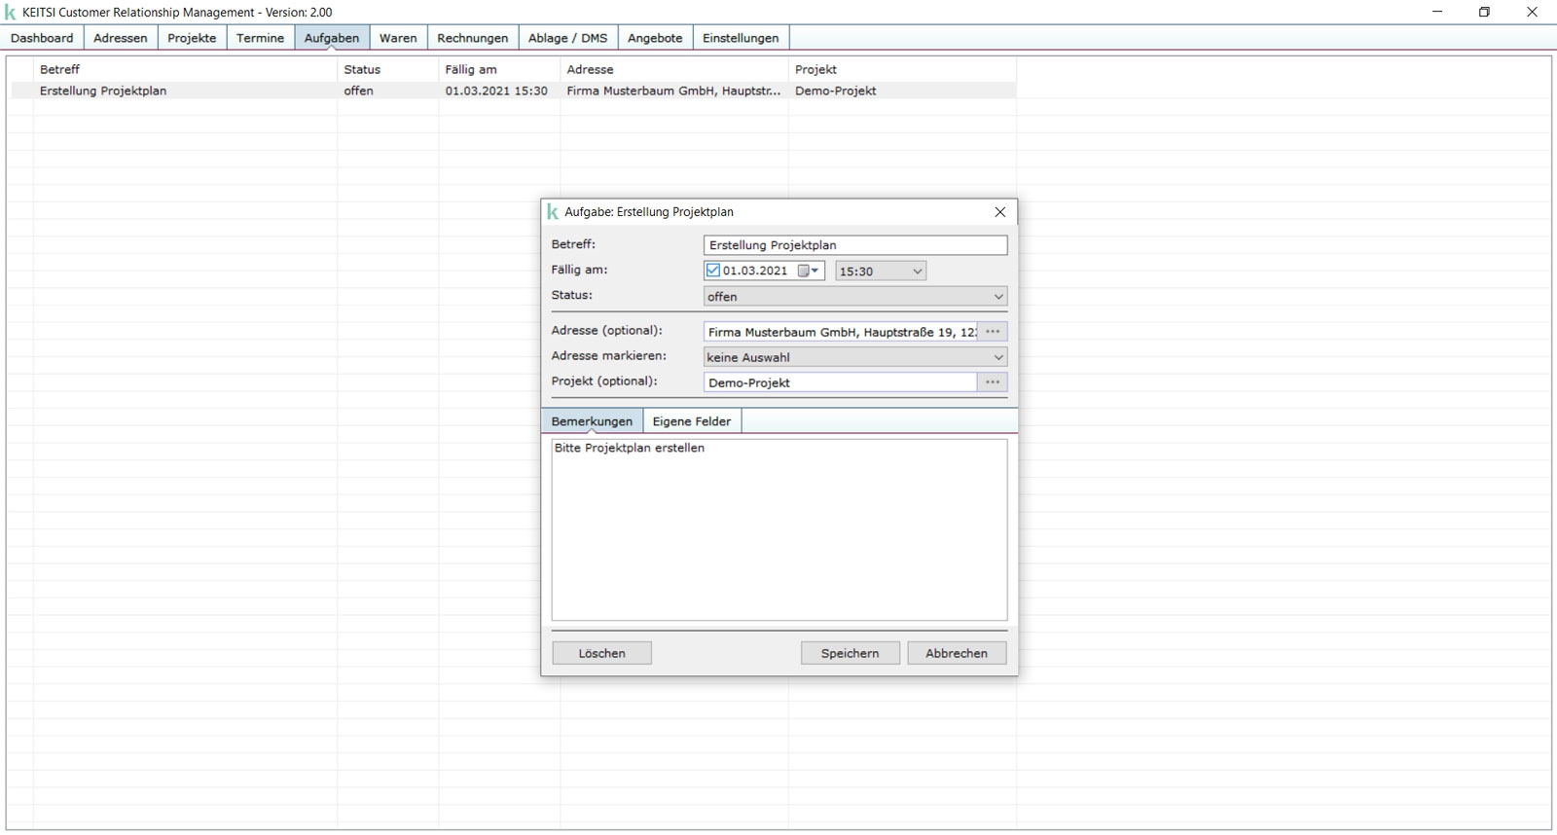
Task: Open the calendar picker for due date
Action: (808, 271)
